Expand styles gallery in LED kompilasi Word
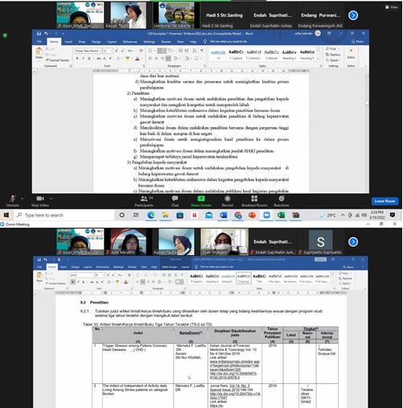This screenshot has height=408, width=403. (319, 59)
